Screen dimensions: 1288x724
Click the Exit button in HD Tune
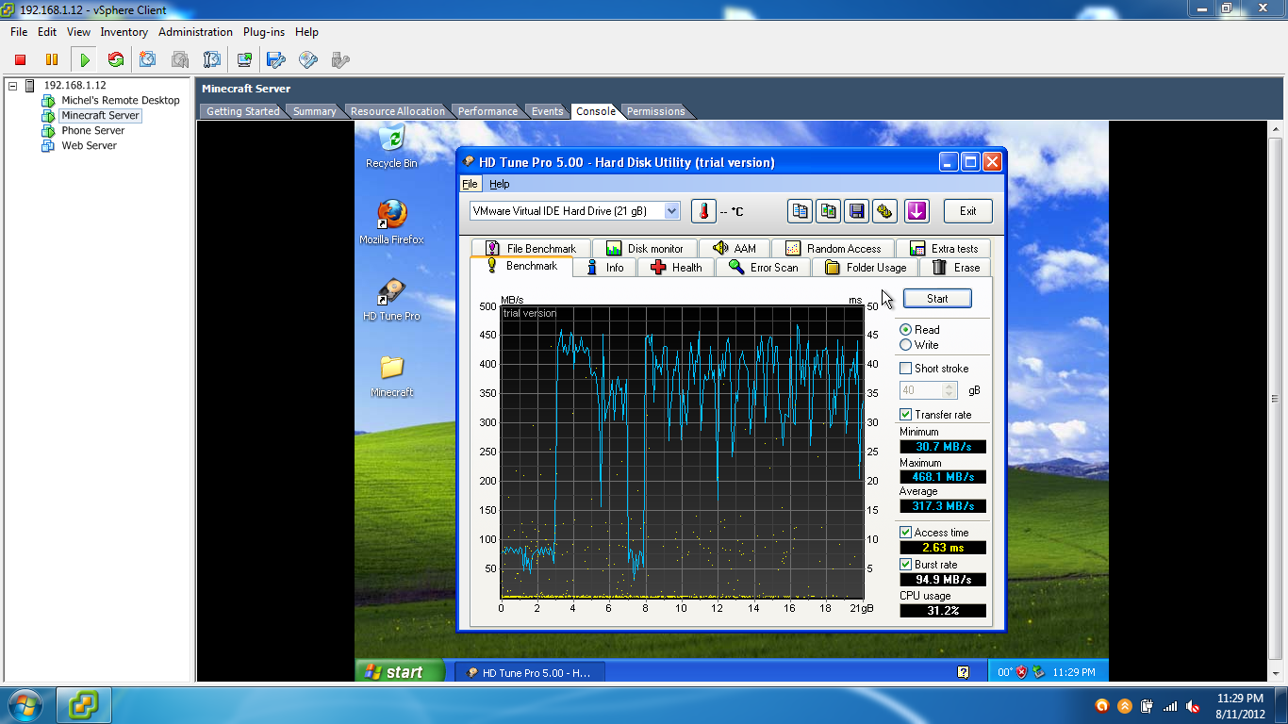coord(967,211)
